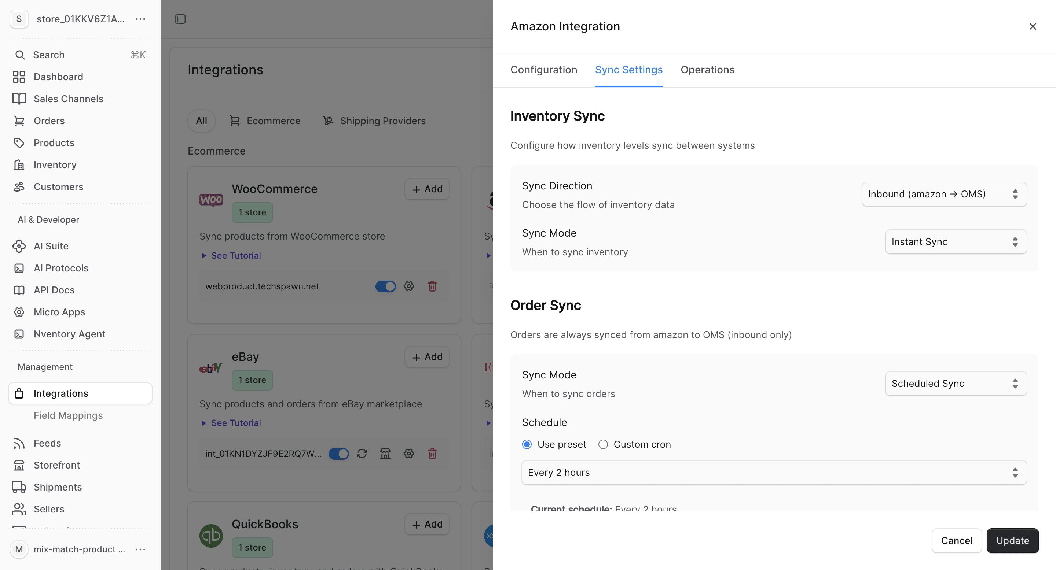Image resolution: width=1056 pixels, height=570 pixels.
Task: Open the Inventory Sync Mode dropdown
Action: pos(956,242)
